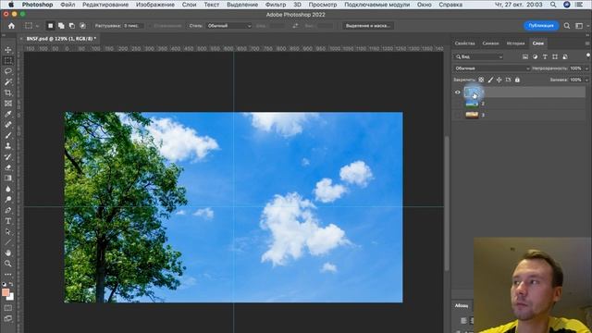Open the Редактирование menu

tap(105, 5)
